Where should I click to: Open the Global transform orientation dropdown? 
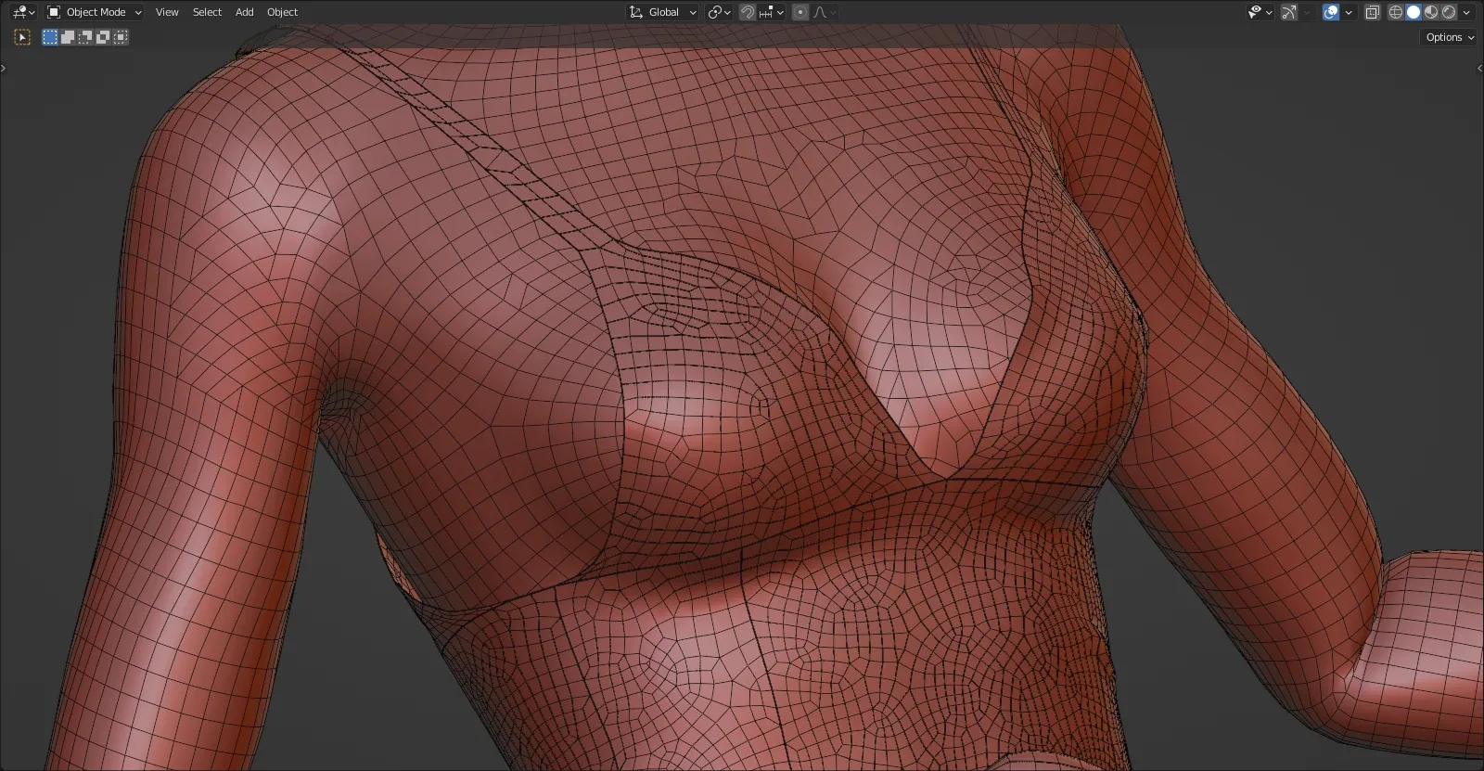point(662,12)
